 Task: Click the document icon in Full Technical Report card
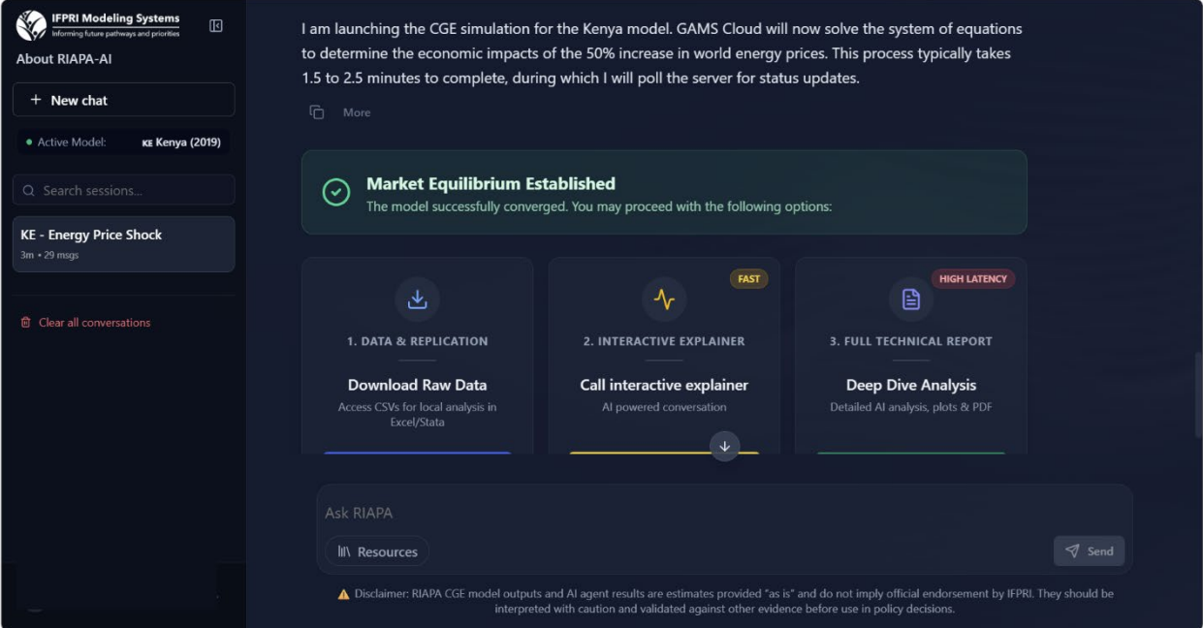(x=911, y=299)
